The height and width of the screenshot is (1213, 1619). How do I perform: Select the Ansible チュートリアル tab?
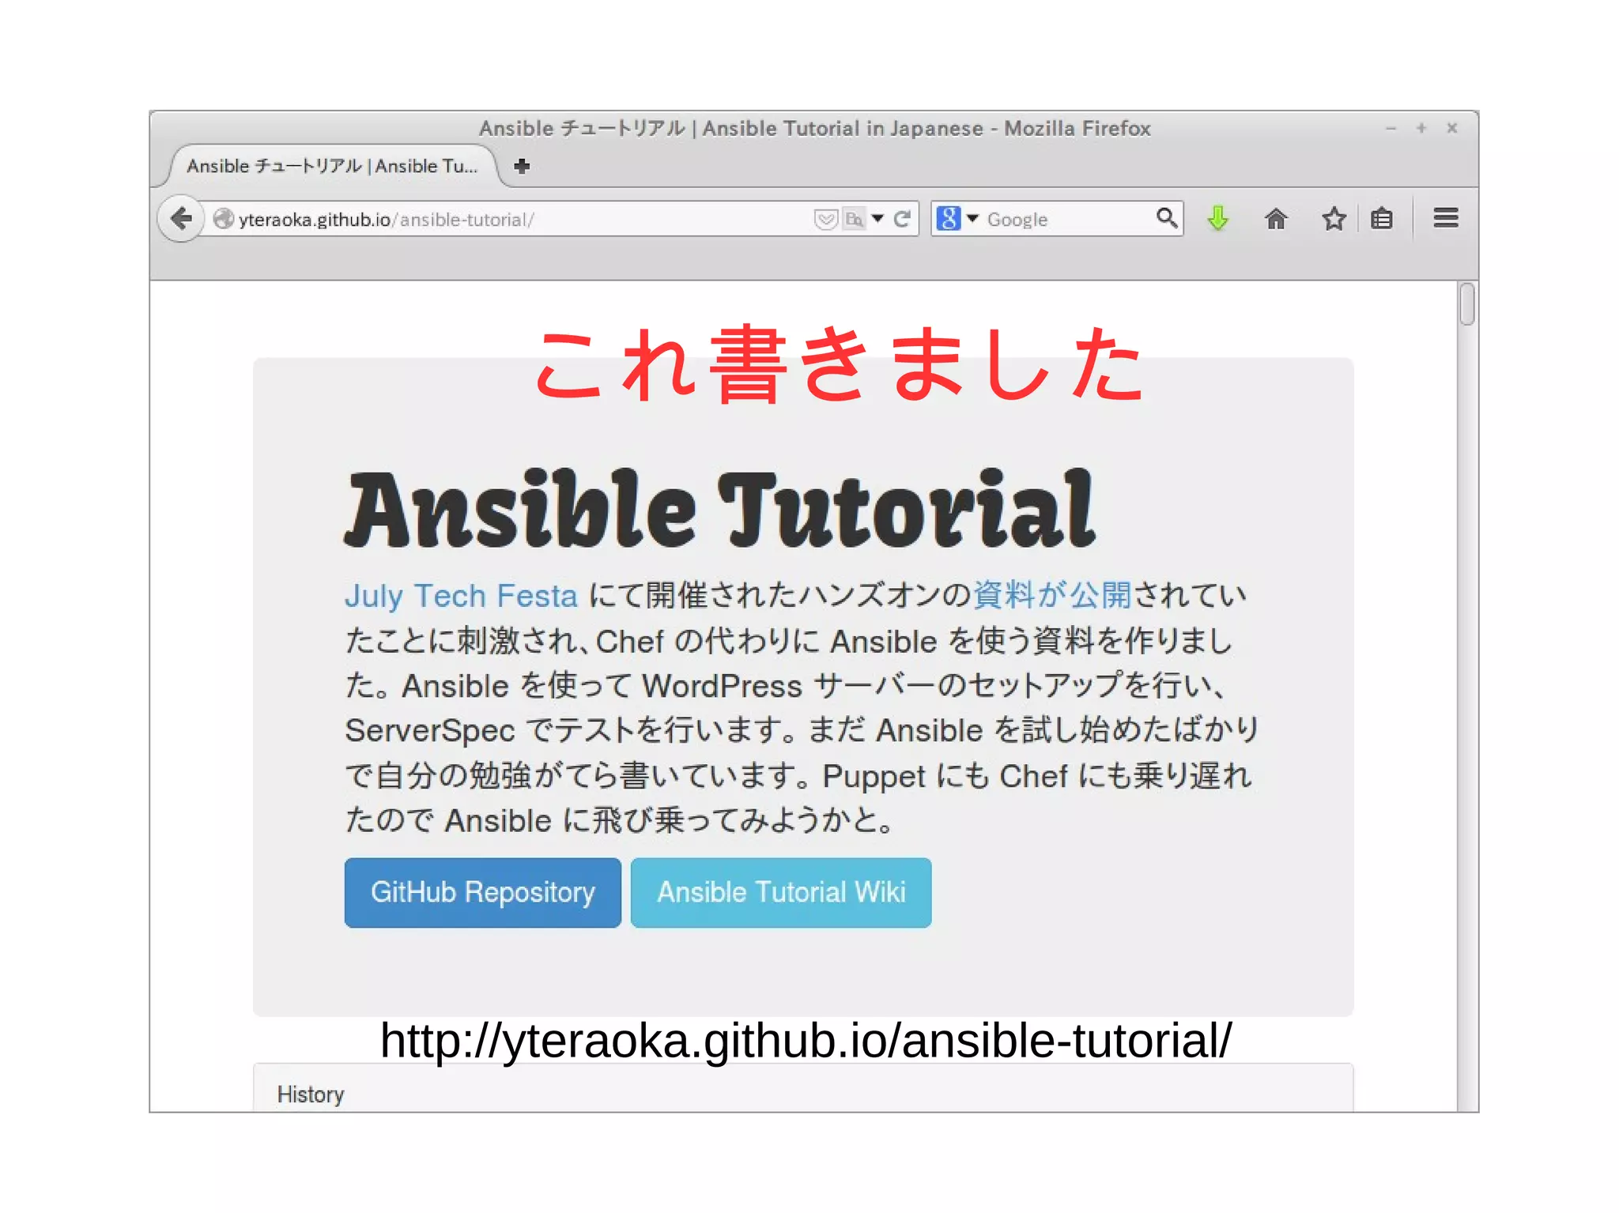click(x=332, y=166)
